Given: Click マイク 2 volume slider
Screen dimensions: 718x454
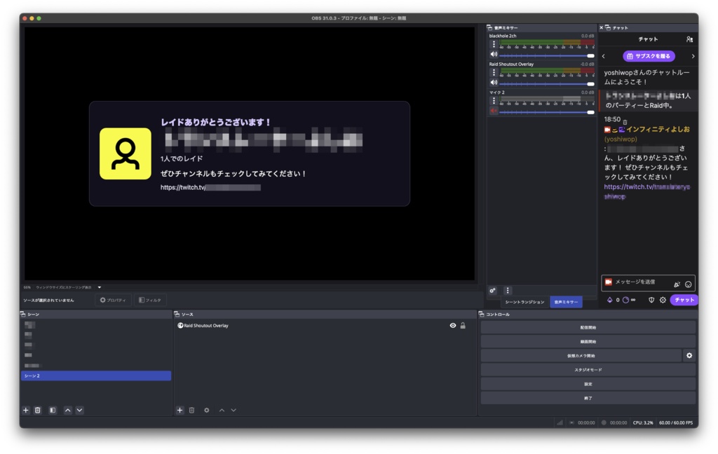Looking at the screenshot, I should 547,112.
